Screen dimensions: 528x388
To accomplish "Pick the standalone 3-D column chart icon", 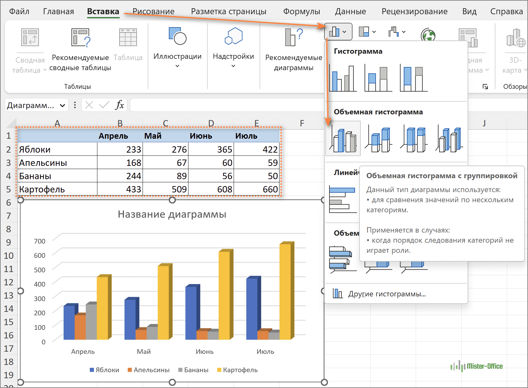I will [449, 139].
